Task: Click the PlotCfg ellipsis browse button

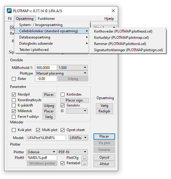Action: [85, 158]
